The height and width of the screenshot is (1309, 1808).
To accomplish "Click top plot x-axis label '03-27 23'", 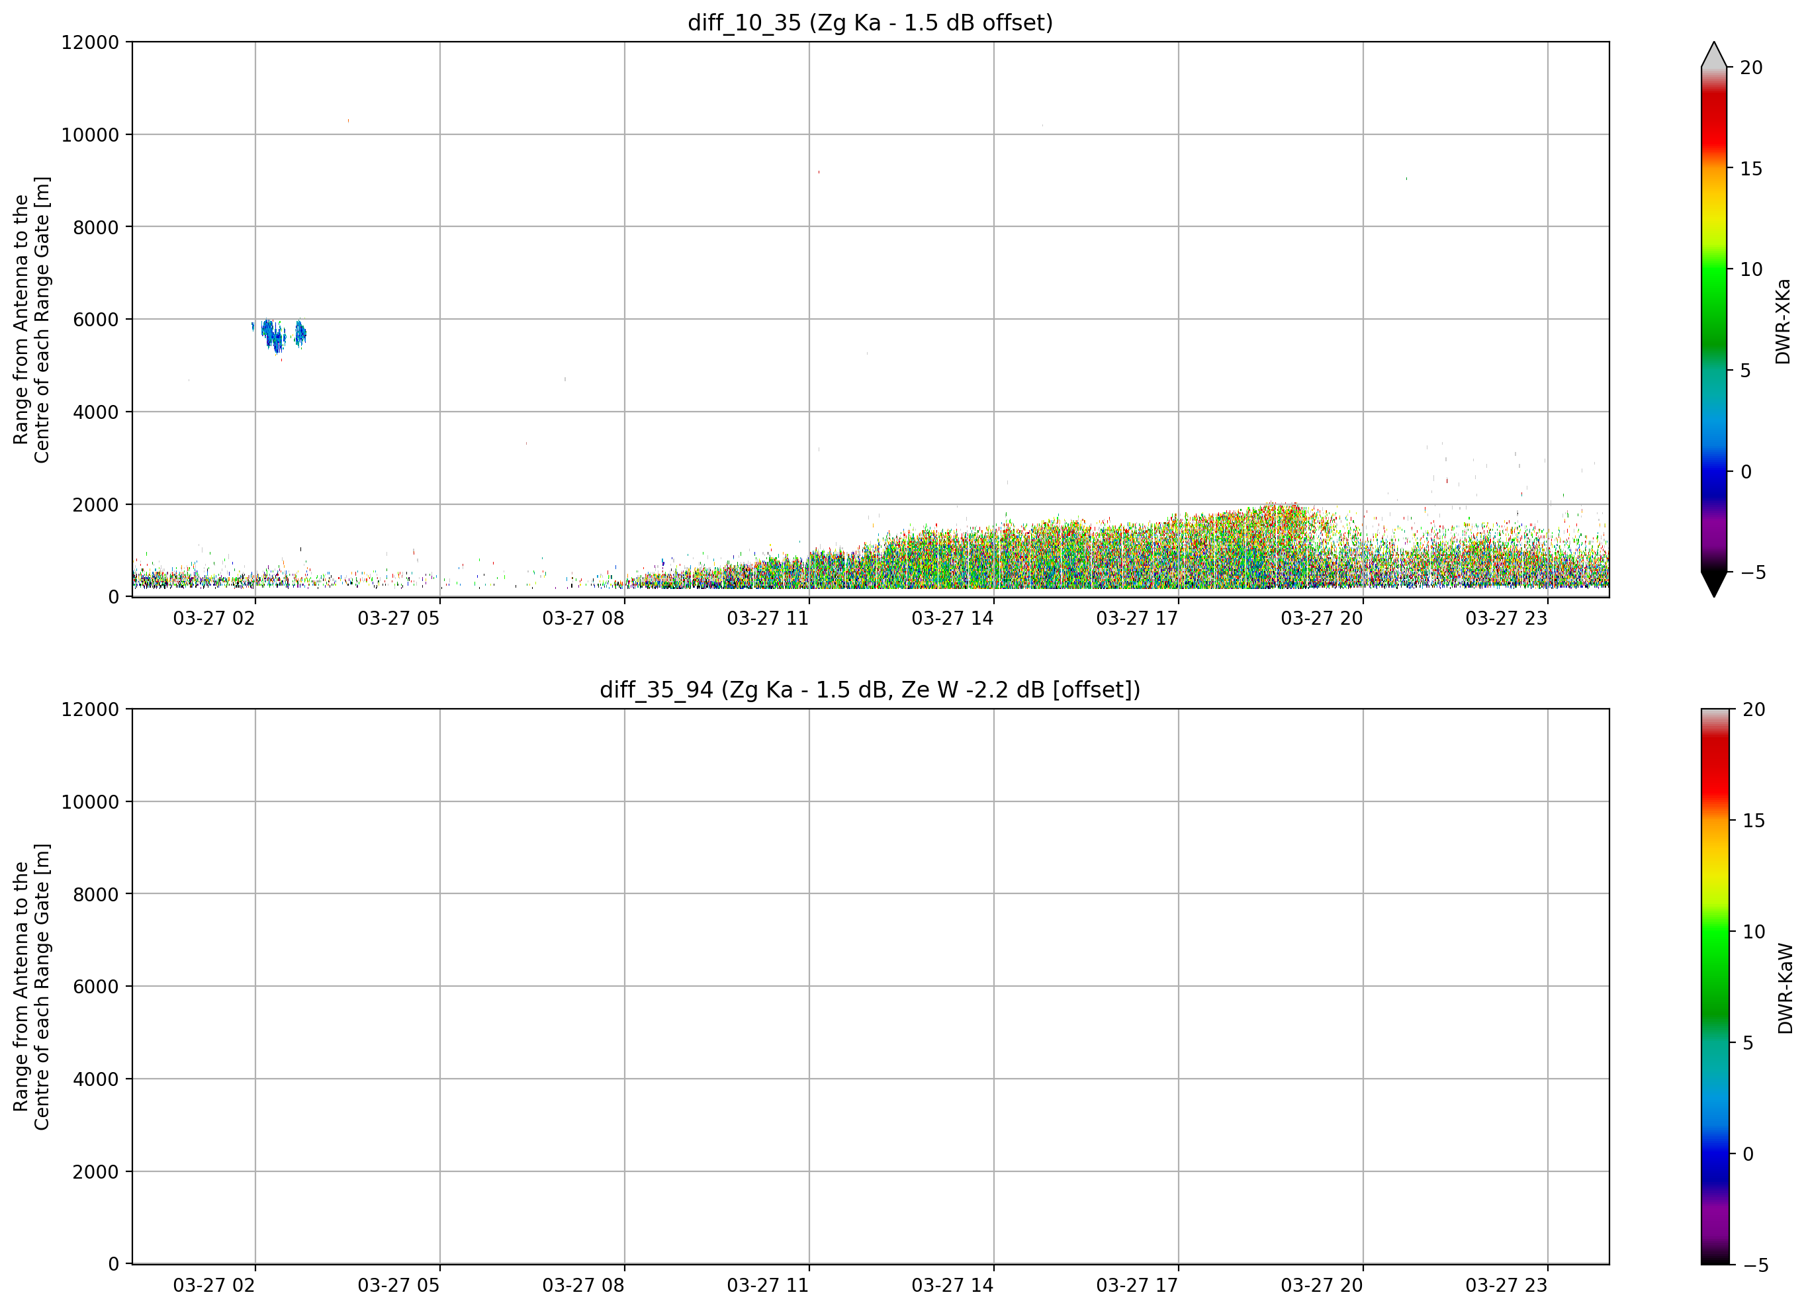I will click(x=1506, y=619).
